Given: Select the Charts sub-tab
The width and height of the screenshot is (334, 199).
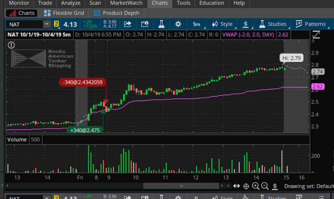Looking at the screenshot, I should click(x=21, y=13).
